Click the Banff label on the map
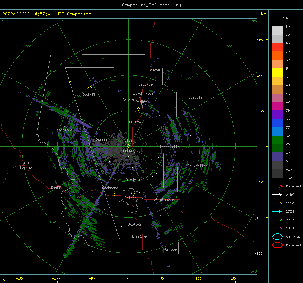The image size is (303, 283). tap(56, 188)
